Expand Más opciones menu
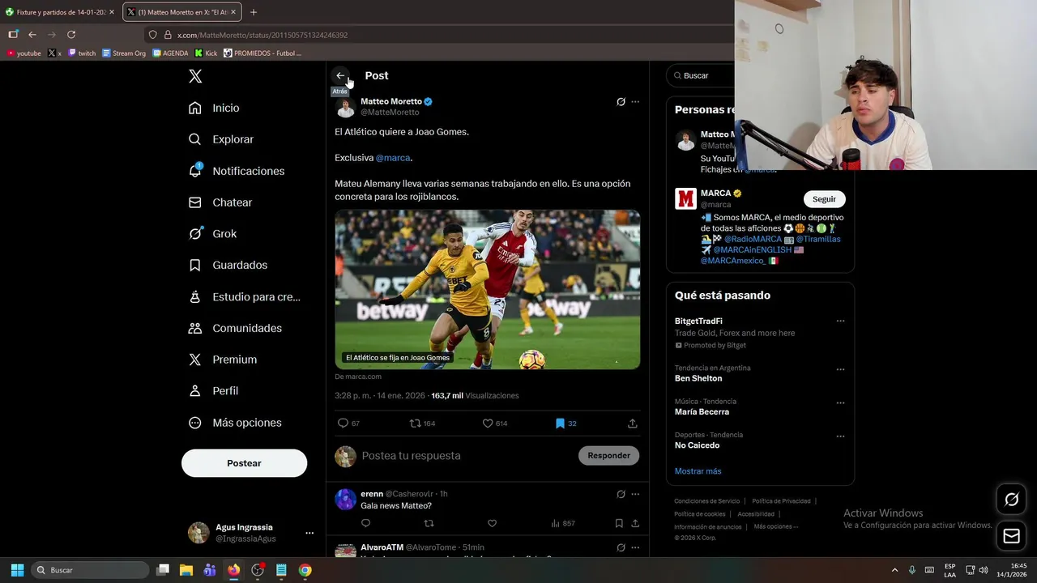 click(236, 423)
